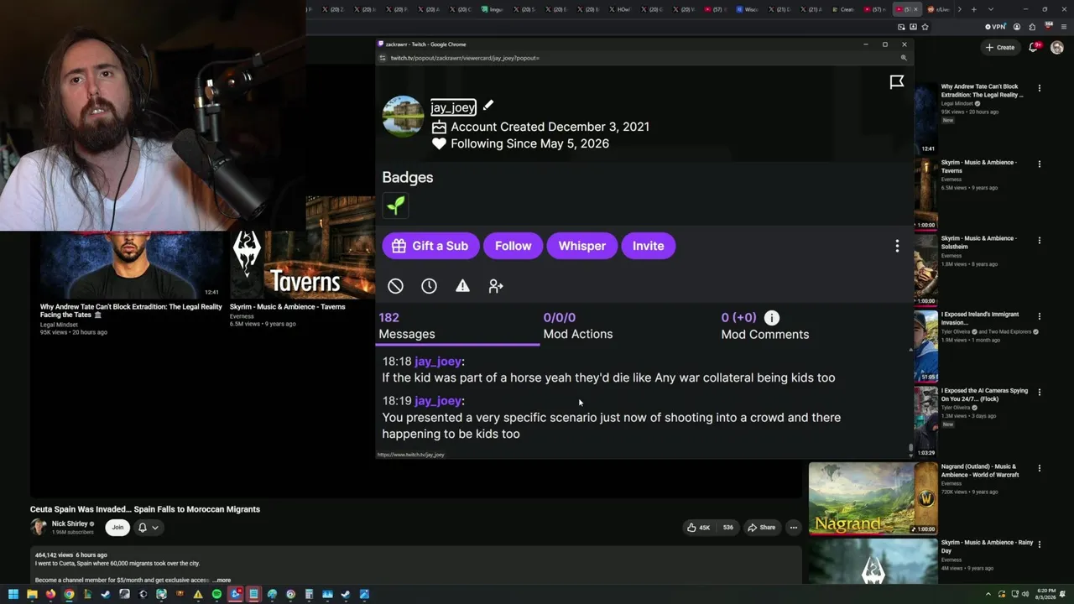The image size is (1074, 604).
Task: Open the Skyrim Taverns end-screen thumbnail
Action: click(302, 247)
